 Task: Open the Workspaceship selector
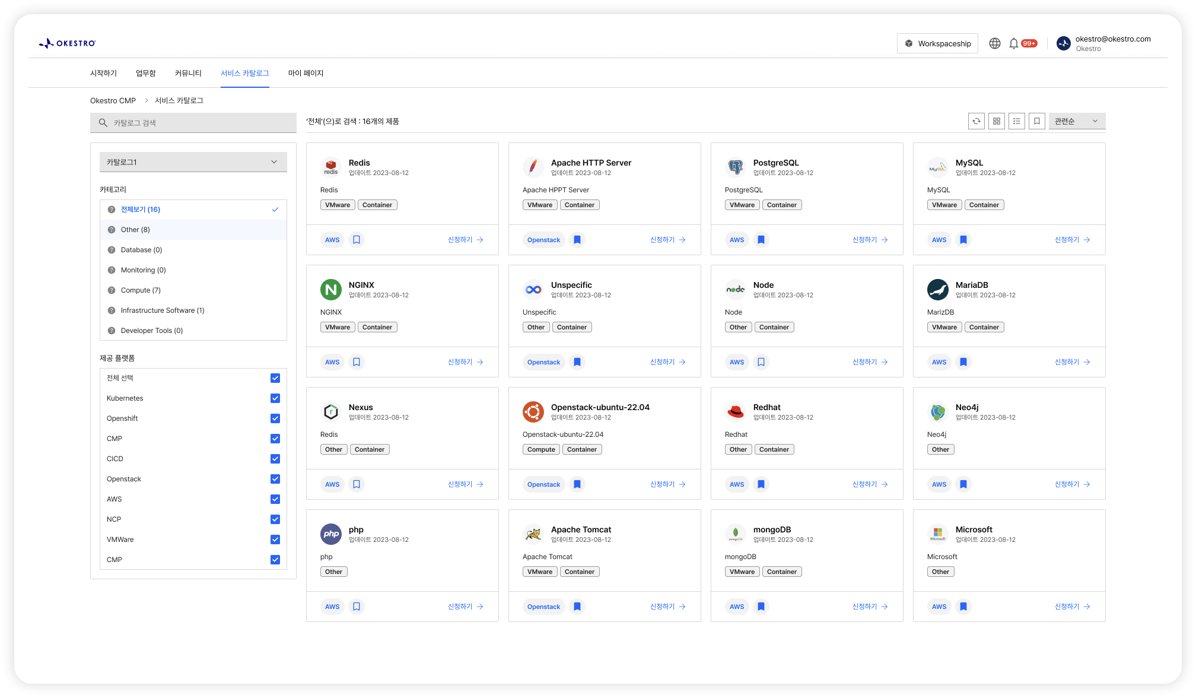click(937, 43)
